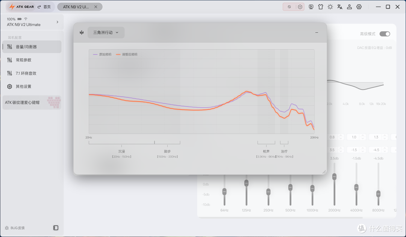The height and width of the screenshot is (237, 406).
Task: Decrease the 1.3 value stepper
Action: pos(385,138)
